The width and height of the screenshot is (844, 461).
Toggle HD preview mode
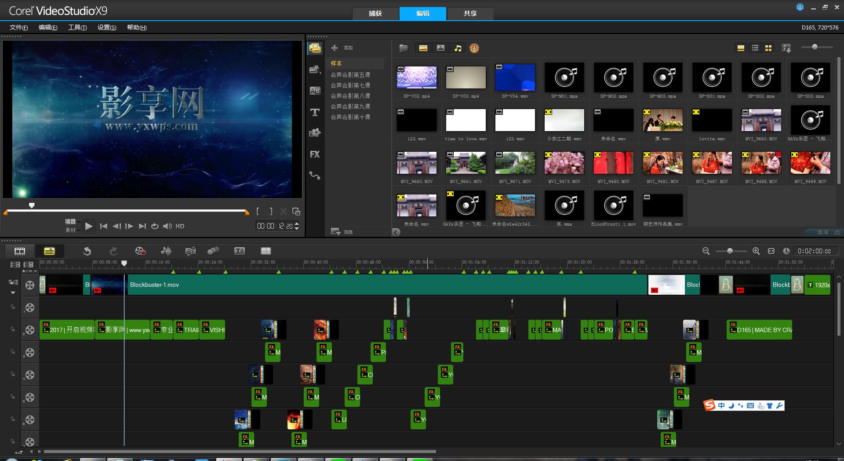coord(180,226)
